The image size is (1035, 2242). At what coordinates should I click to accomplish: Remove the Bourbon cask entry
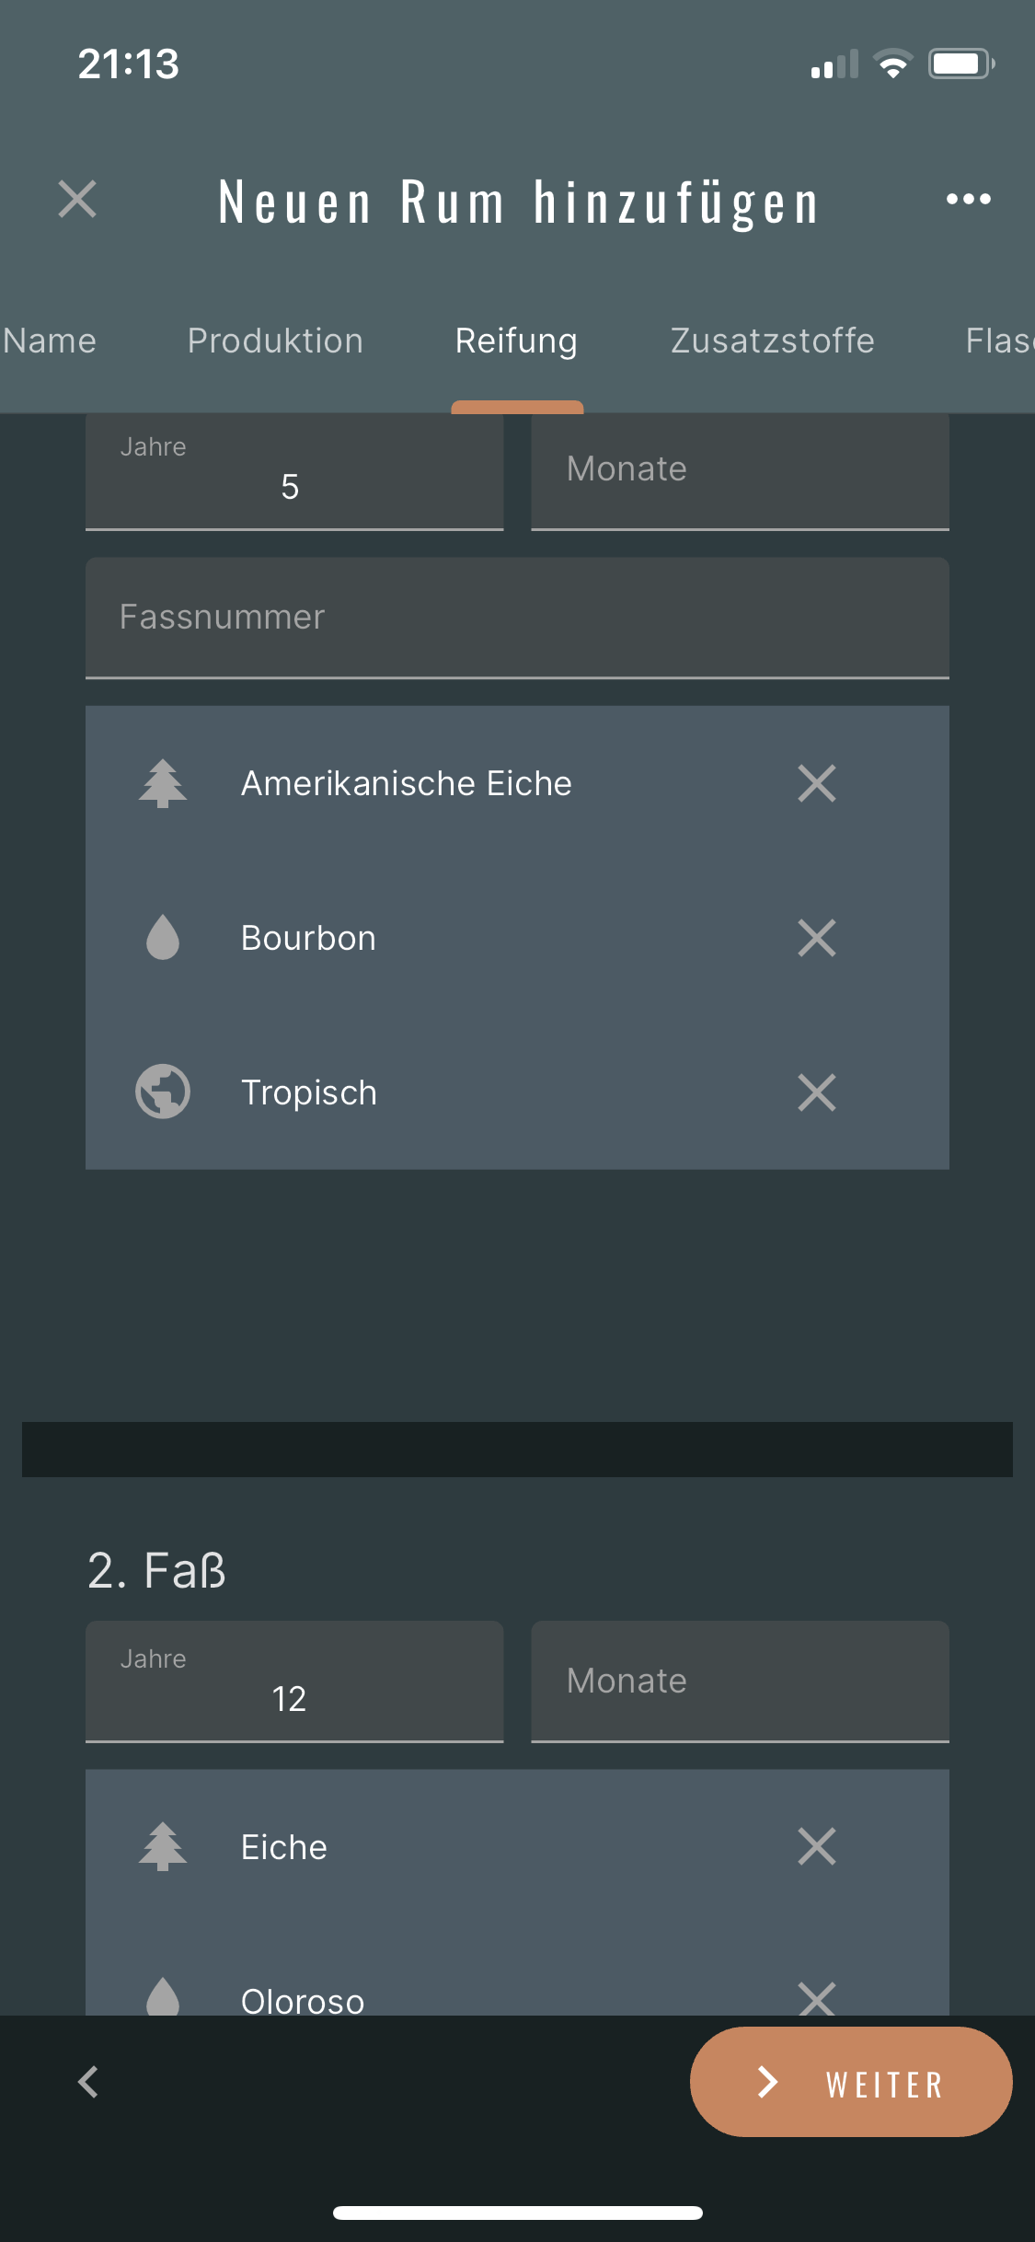[816, 938]
